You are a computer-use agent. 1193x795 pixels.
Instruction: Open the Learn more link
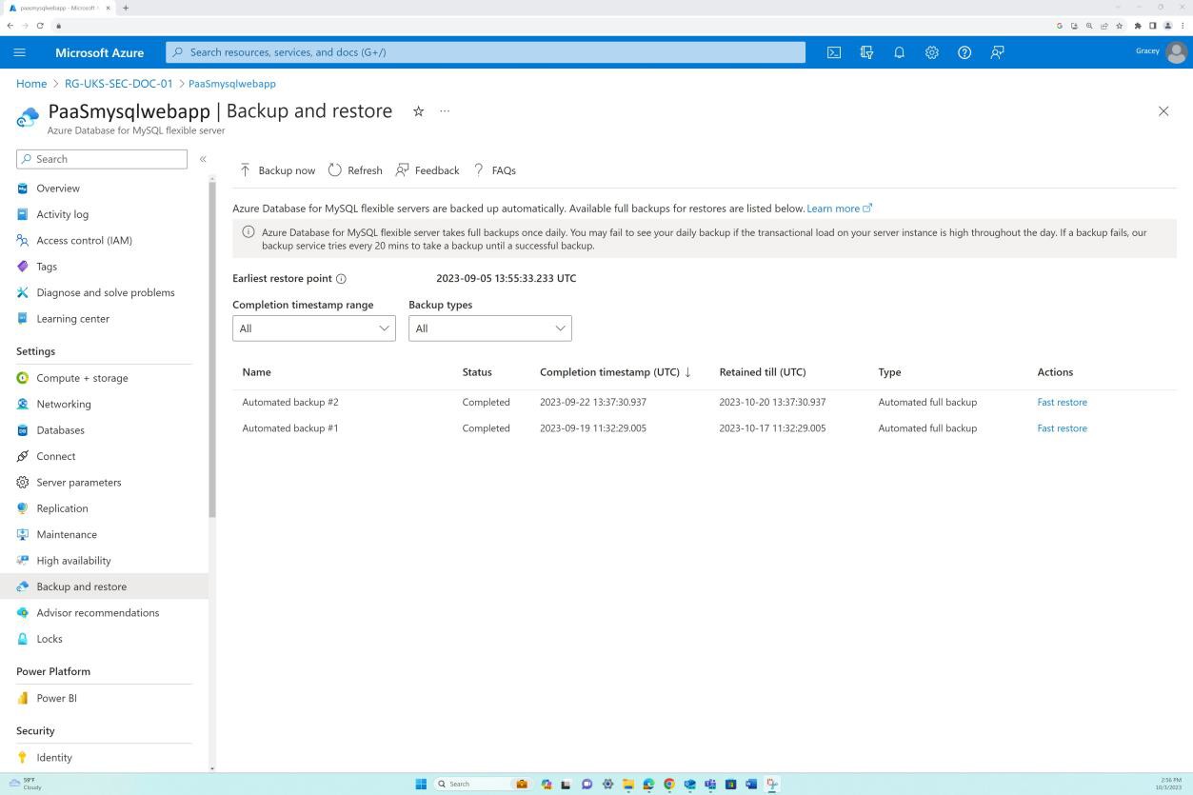pos(832,208)
